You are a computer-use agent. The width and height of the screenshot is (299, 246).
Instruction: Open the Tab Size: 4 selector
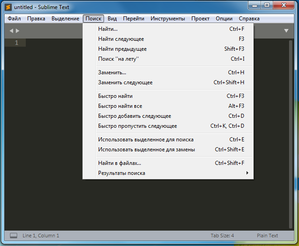(x=222, y=236)
